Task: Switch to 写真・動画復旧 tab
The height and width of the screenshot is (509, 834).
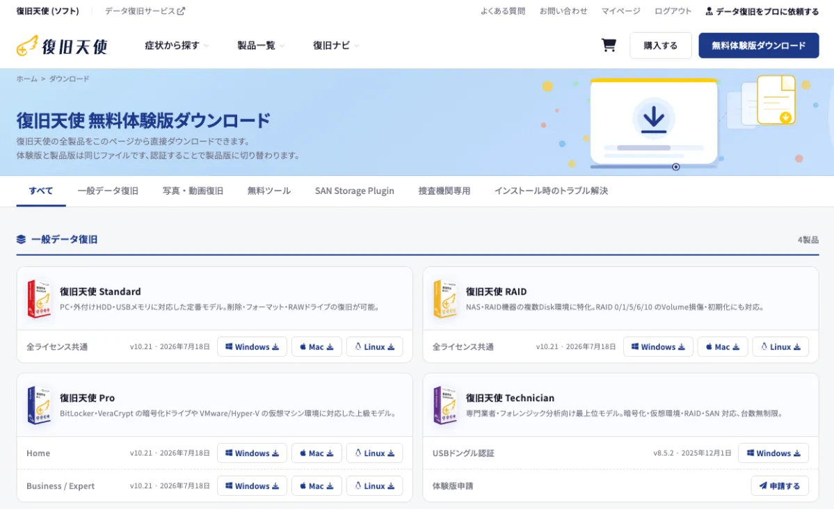Action: pos(193,191)
